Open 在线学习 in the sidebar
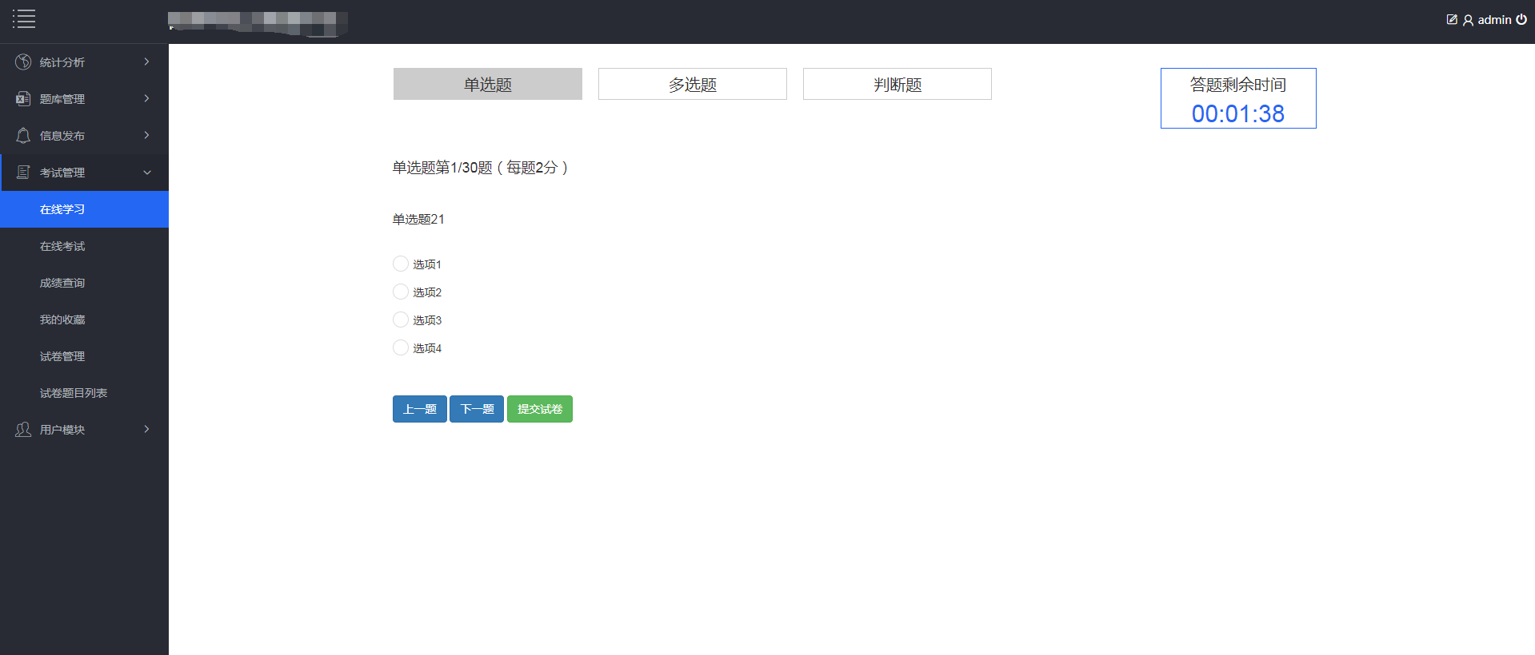The height and width of the screenshot is (655, 1535). pos(84,209)
